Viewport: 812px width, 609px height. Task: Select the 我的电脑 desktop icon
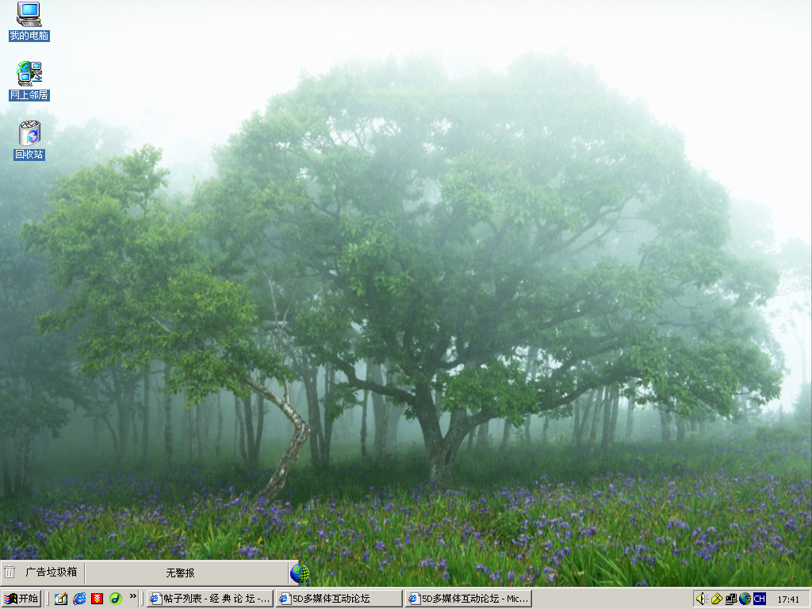coord(29,21)
